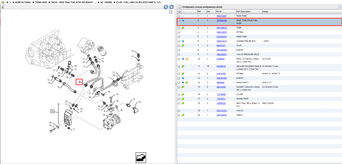Open the T9030 - 4WD TRACTOR breadcrumb
342x164 pixels.
[x=74, y=2]
